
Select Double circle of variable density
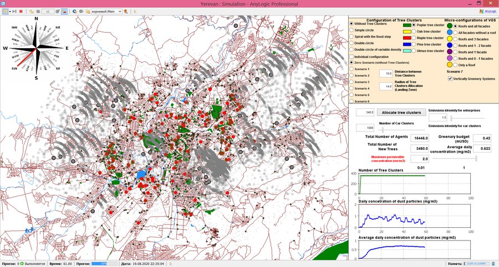[x=352, y=50]
